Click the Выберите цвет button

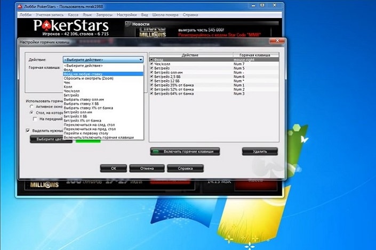pyautogui.click(x=51, y=139)
